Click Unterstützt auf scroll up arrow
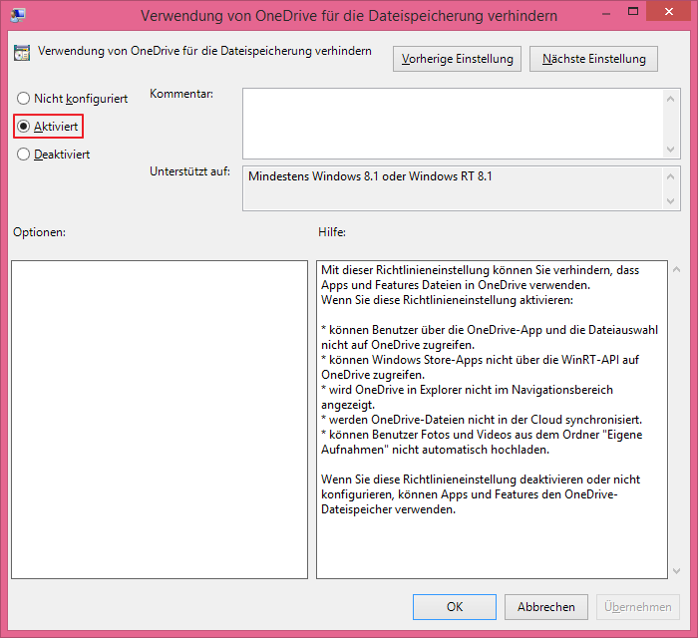 [671, 176]
